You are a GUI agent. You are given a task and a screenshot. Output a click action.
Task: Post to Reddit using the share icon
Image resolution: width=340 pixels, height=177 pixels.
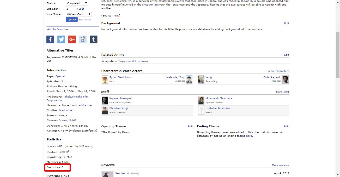point(83,39)
